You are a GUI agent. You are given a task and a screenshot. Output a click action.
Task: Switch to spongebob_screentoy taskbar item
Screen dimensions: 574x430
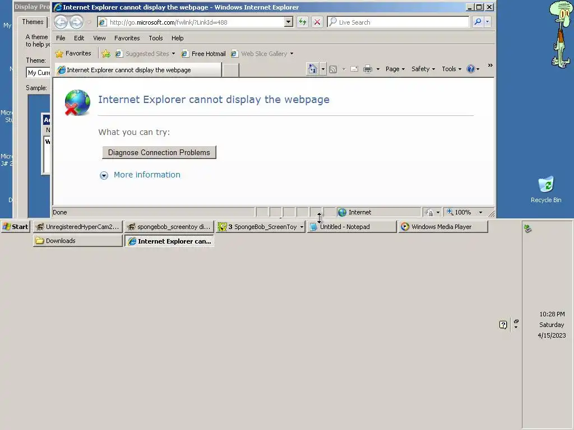[x=169, y=227]
